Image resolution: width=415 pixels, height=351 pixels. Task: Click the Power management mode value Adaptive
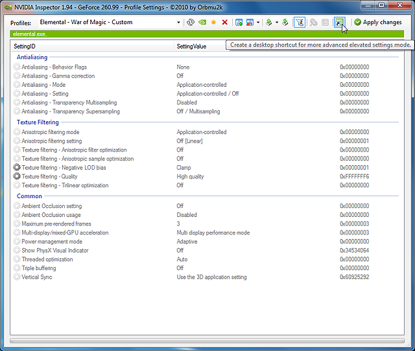tap(187, 242)
